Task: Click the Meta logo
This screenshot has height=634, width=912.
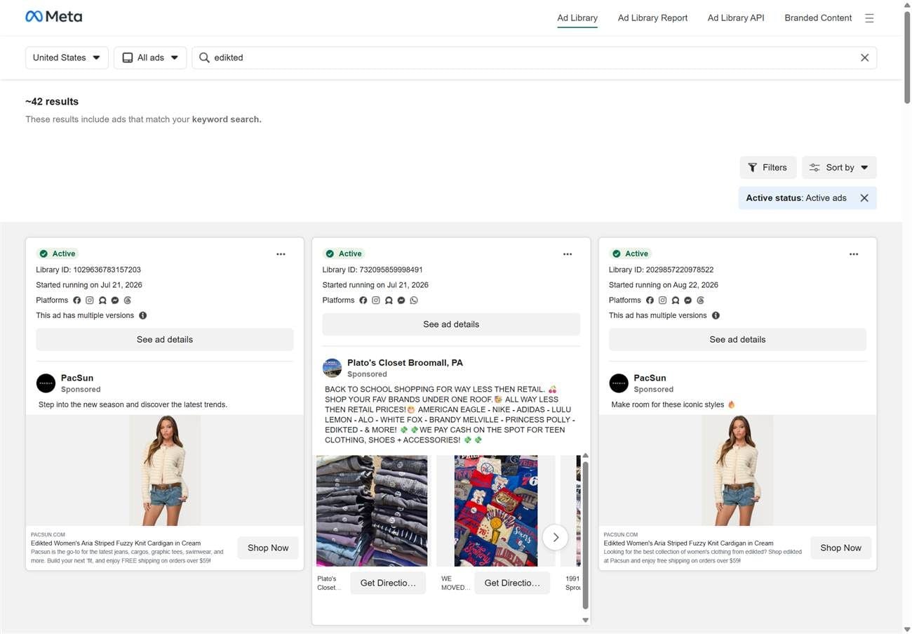Action: [x=53, y=16]
